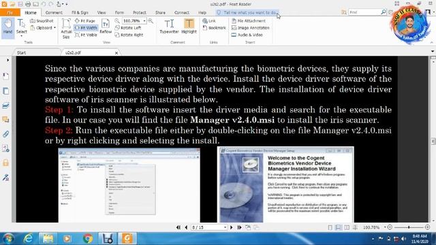Insert a Link from the ribbon

pos(209,21)
